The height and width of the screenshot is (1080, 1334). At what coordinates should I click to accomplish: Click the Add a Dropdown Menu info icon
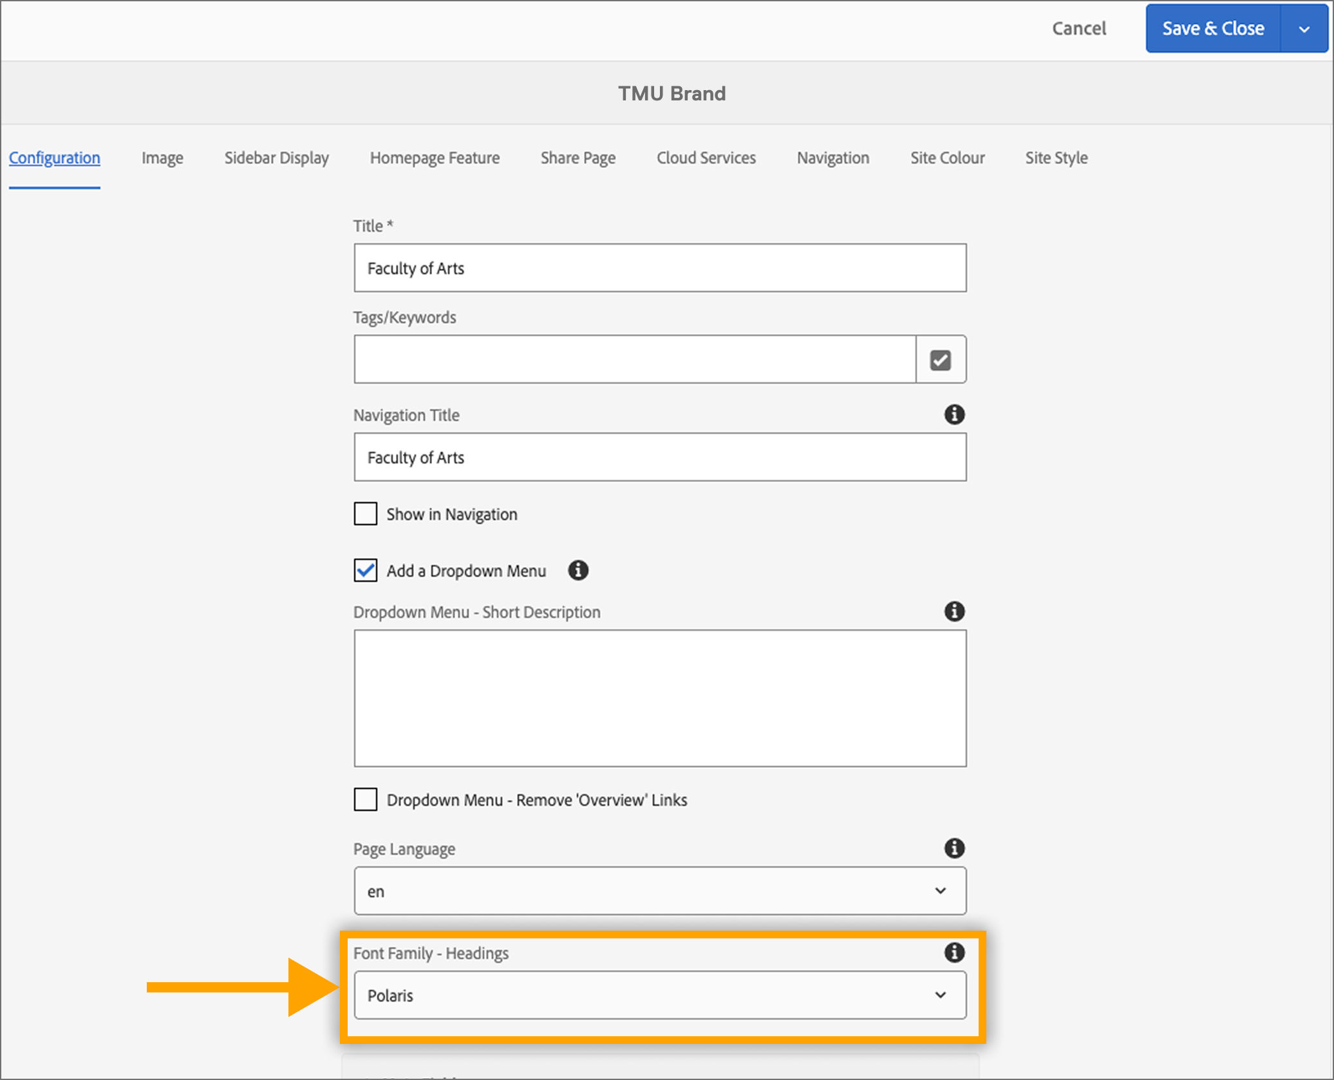point(578,570)
